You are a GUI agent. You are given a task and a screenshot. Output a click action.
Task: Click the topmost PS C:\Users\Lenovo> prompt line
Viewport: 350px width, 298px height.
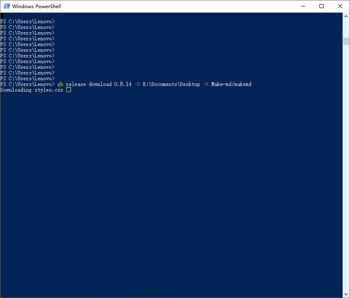(x=27, y=21)
